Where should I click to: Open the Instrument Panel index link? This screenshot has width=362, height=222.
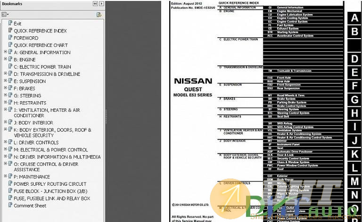click(x=288, y=144)
